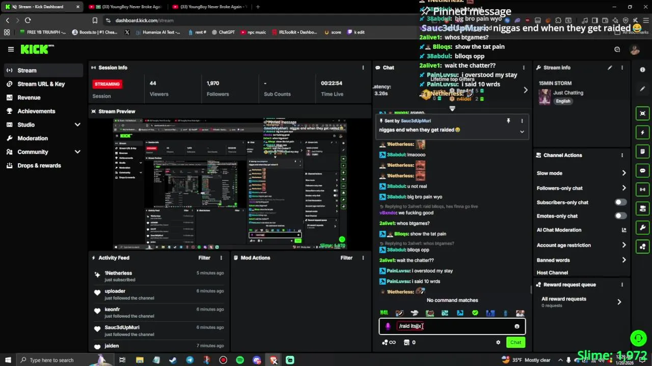
Task: Open All reward requests arrow
Action: (x=619, y=302)
